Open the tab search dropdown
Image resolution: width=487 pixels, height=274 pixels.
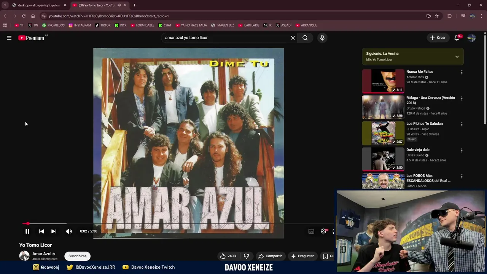(x=5, y=5)
